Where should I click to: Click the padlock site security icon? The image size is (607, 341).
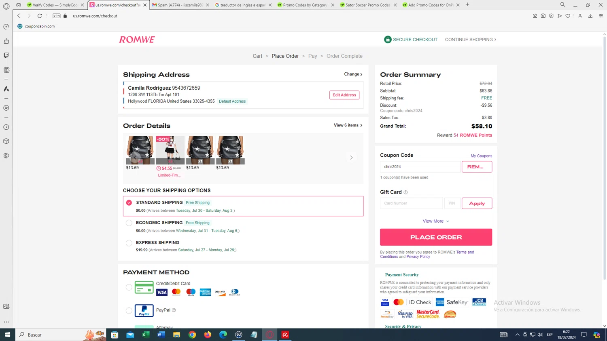pos(65,16)
